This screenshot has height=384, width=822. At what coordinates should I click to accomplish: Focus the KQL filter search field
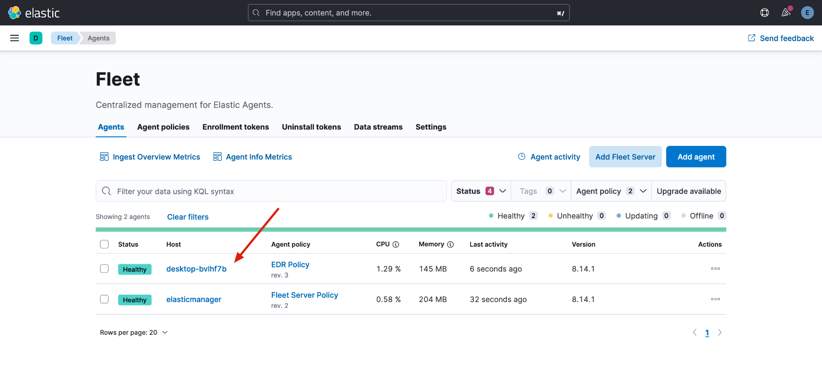271,191
